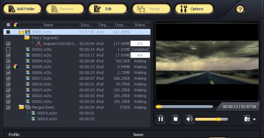Click the file icon of 00004.m2ts
Screen dimensions: 264x138
pyautogui.click(x=28, y=61)
